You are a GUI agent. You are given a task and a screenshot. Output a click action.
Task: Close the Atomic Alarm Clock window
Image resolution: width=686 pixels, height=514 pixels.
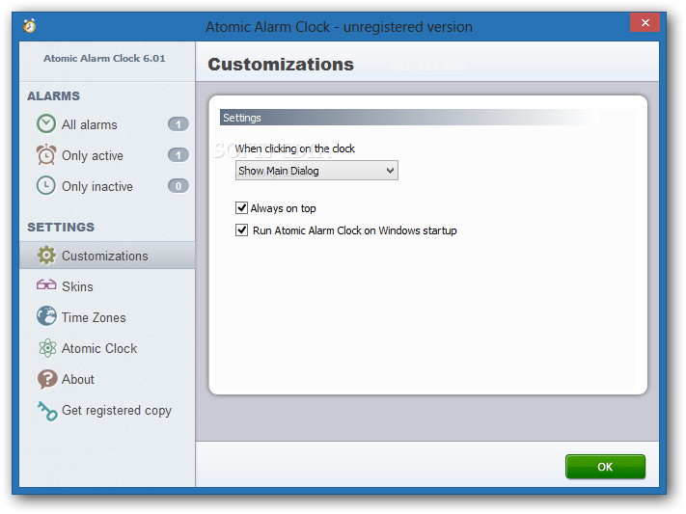[645, 22]
